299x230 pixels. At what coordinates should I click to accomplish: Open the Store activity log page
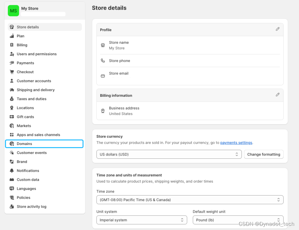(x=32, y=207)
